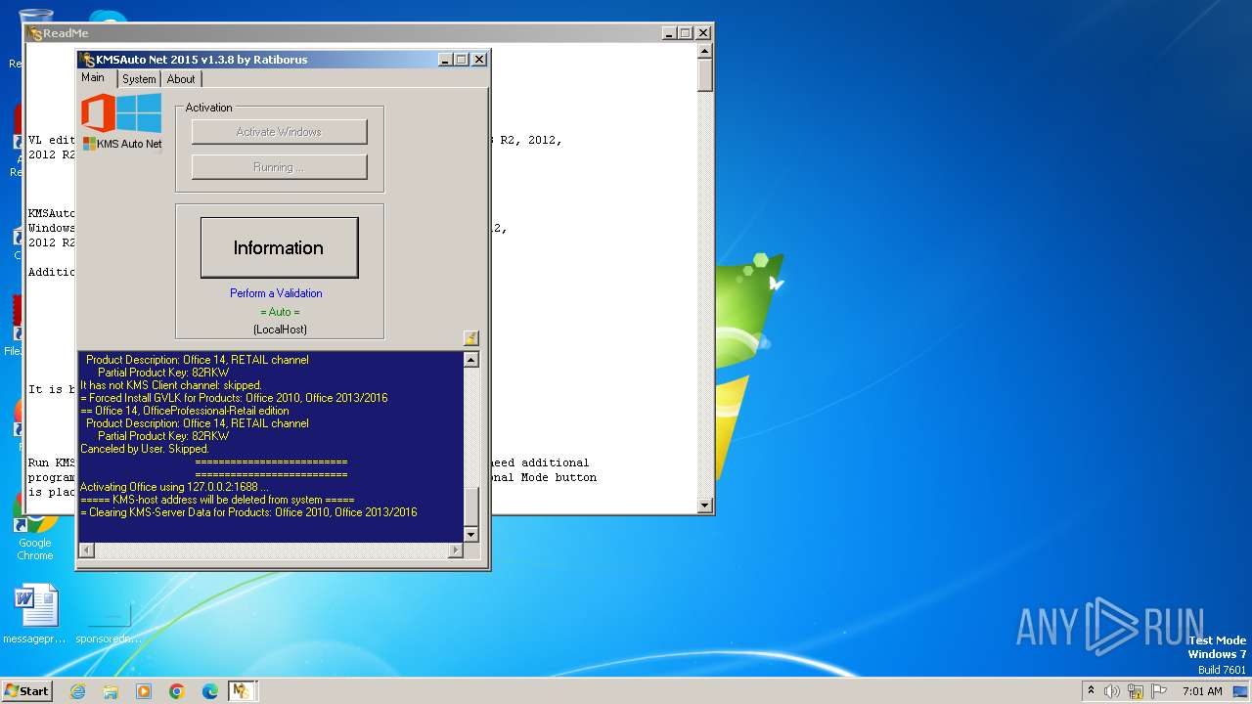
Task: Click the ReadMe window scroll up arrow
Action: click(x=704, y=52)
